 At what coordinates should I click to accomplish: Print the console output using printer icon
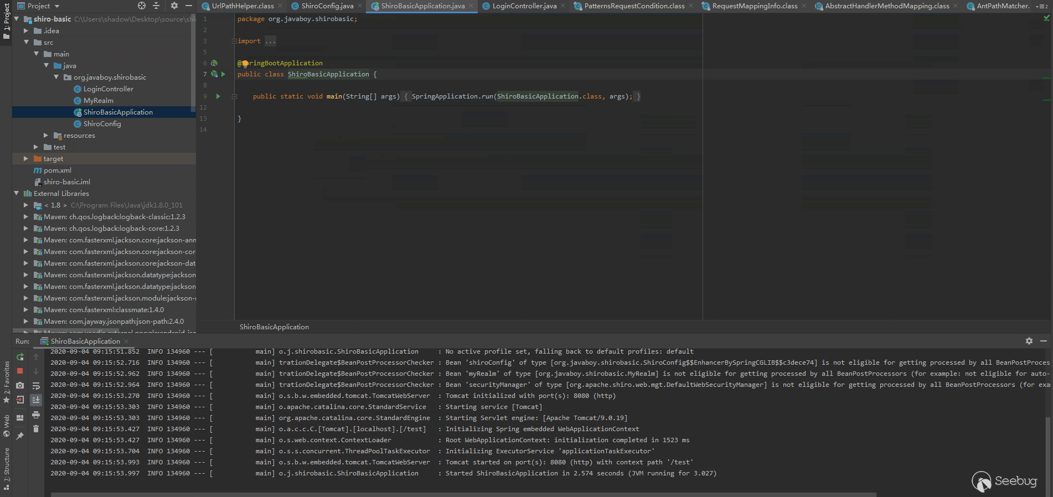(36, 415)
